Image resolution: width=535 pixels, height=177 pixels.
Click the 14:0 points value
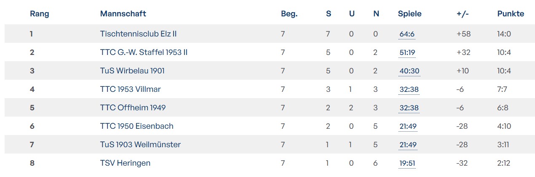504,34
